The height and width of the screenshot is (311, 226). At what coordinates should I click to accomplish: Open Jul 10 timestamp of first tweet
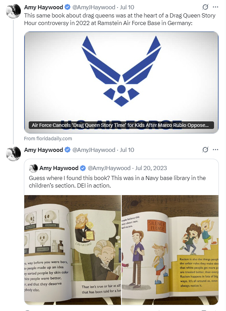(x=127, y=7)
